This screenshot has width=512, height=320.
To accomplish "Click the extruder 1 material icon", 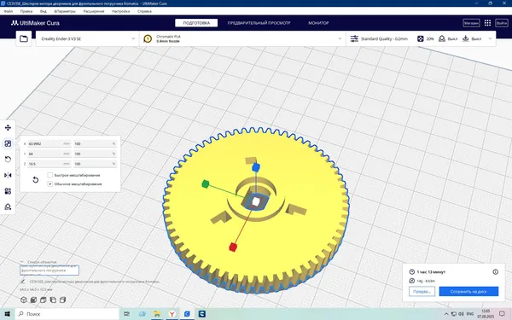I will tap(148, 39).
